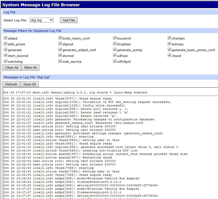Select the 'vbusd[7368]: starting' line

click(x=48, y=168)
